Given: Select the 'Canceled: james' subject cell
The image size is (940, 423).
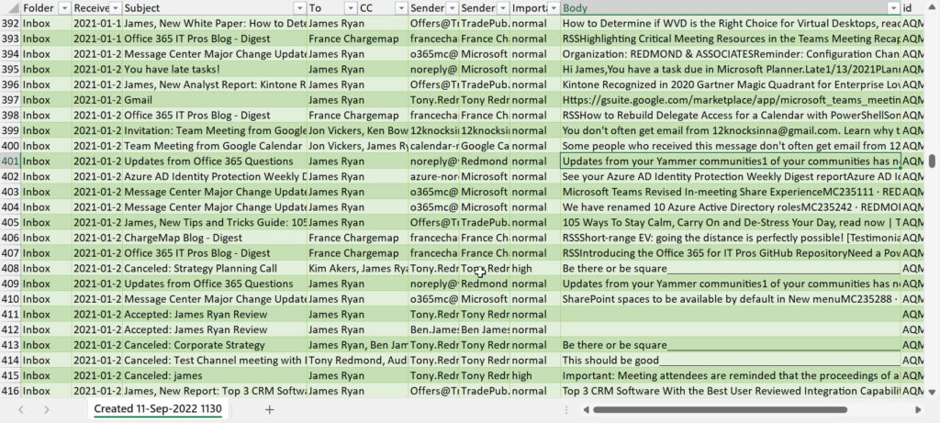Looking at the screenshot, I should [215, 375].
